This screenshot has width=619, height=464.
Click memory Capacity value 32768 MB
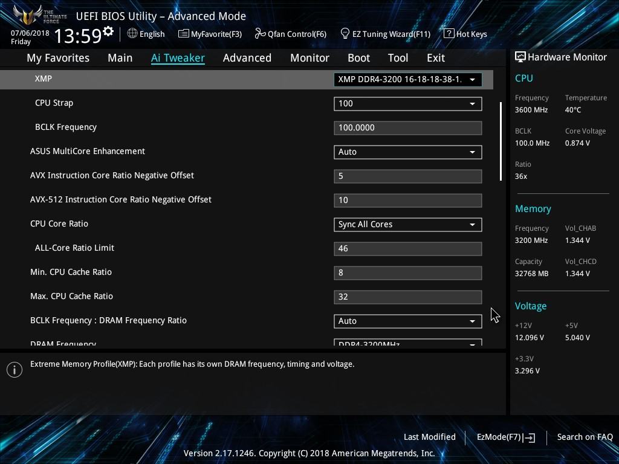(531, 274)
